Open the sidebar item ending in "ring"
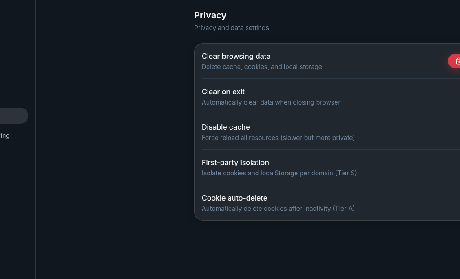Screen dimensions: 460x279 [x=5, y=135]
